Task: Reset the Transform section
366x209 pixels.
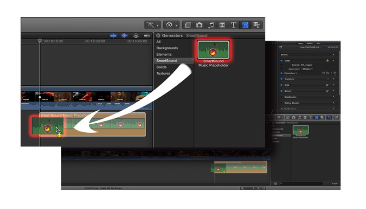Action: coord(334,79)
